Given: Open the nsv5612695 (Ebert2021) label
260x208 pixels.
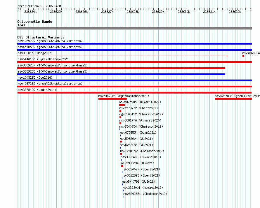Looking at the screenshot, I should (141, 175).
